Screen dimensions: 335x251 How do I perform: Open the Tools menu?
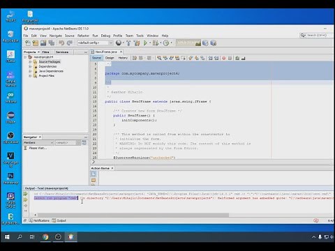(x=140, y=36)
